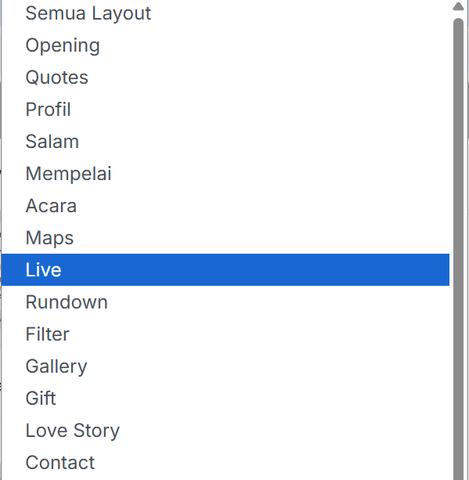
Task: Select the Love Story option
Action: pos(225,431)
